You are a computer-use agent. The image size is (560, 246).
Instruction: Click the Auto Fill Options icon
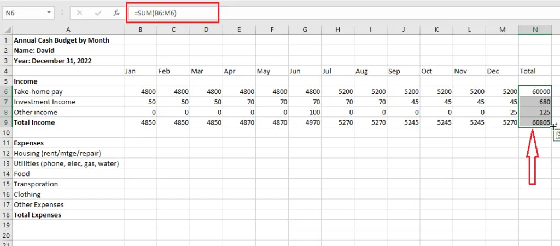557,135
